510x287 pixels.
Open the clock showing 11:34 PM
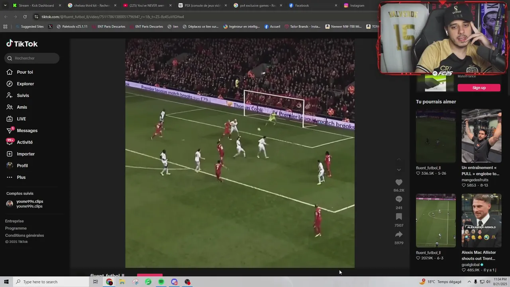(x=500, y=282)
